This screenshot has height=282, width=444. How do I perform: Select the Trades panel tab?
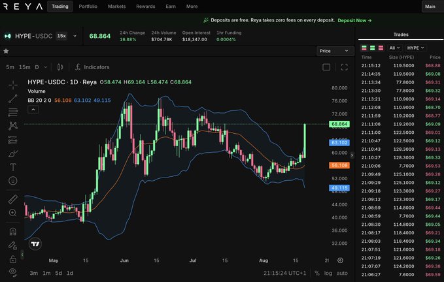pos(401,35)
